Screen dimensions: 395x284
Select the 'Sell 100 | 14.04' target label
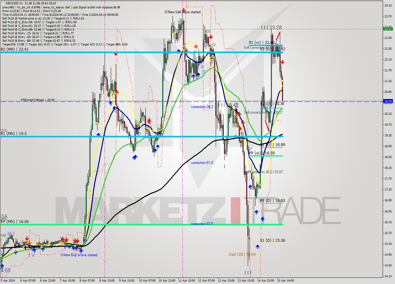(242, 254)
